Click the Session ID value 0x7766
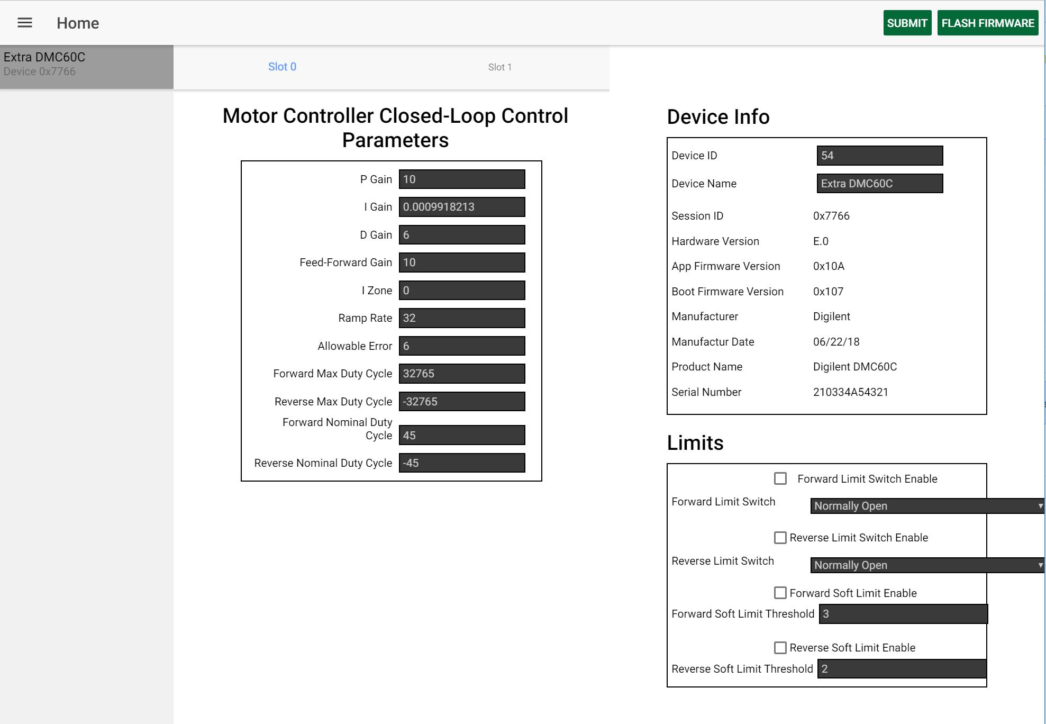1046x724 pixels. click(x=831, y=216)
